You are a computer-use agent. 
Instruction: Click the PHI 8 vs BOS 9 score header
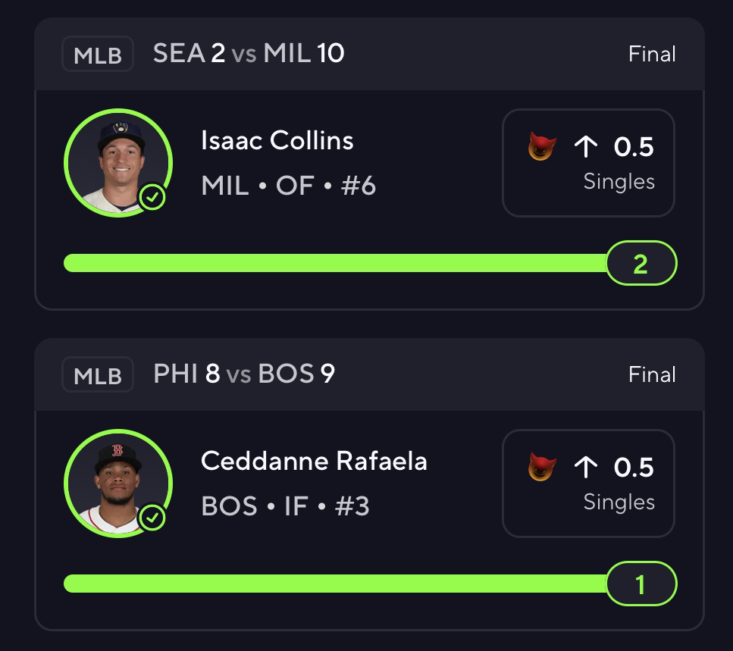click(244, 374)
